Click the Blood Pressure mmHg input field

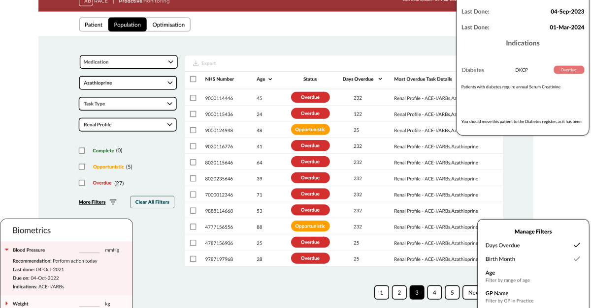(x=89, y=250)
